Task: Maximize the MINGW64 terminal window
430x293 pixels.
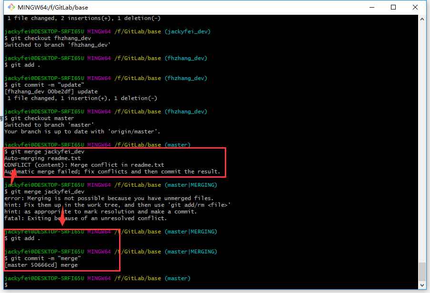Action: click(393, 8)
